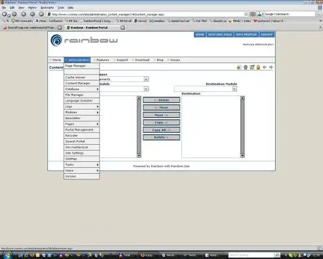Open the Home navigation tab
Image resolution: width=323 pixels, height=259 pixels.
point(55,60)
